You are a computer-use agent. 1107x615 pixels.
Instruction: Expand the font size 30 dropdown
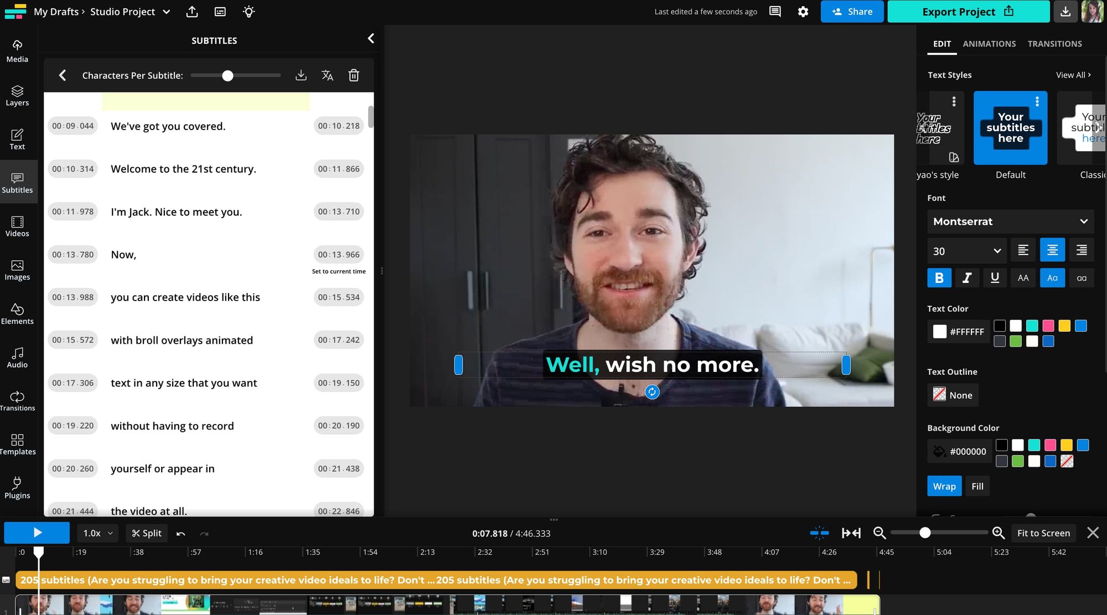click(x=966, y=251)
